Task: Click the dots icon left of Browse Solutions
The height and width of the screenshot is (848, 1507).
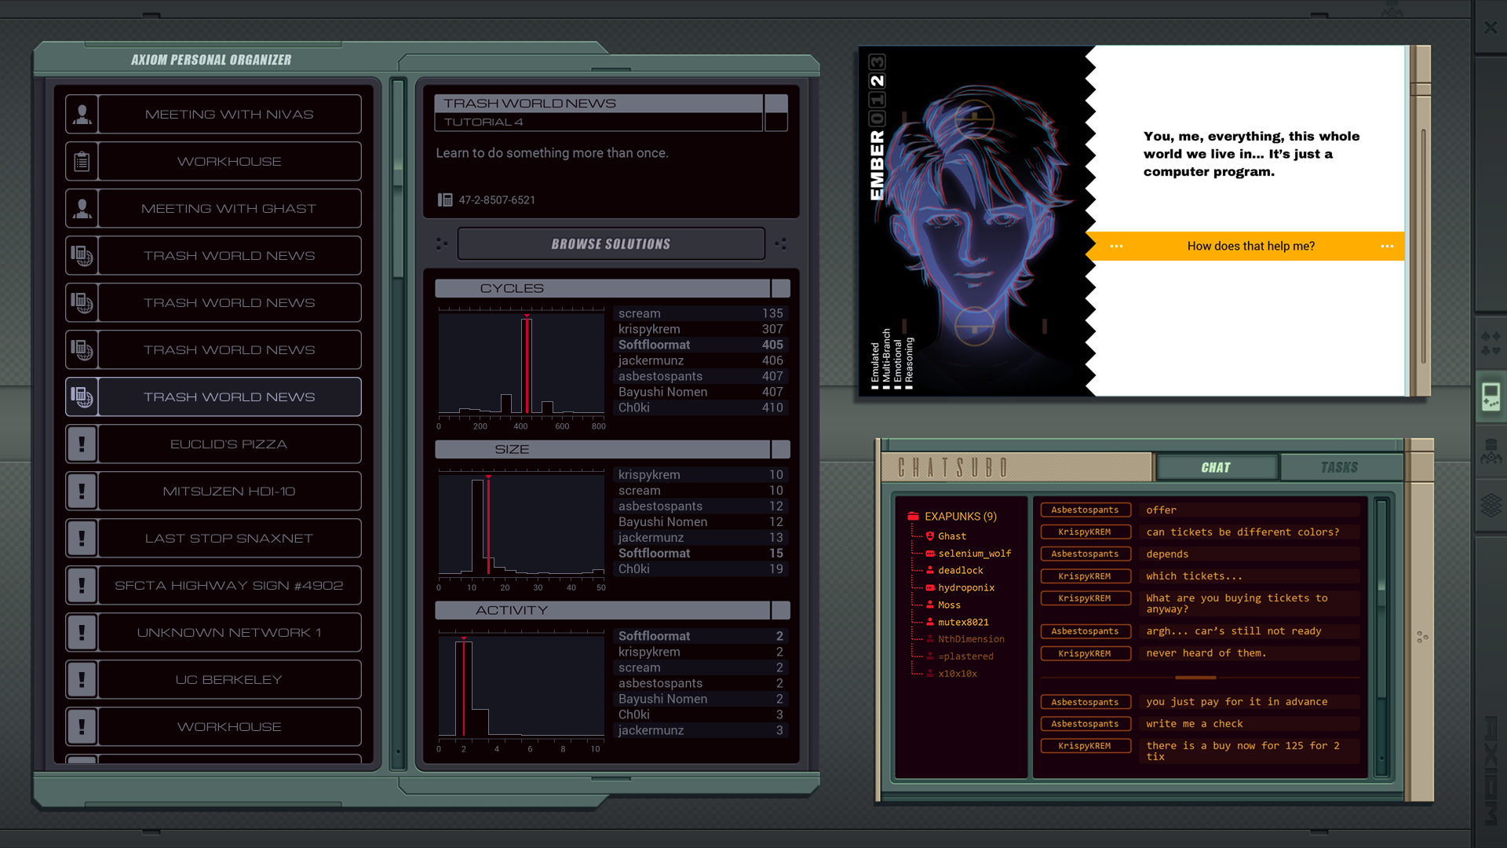Action: (442, 244)
